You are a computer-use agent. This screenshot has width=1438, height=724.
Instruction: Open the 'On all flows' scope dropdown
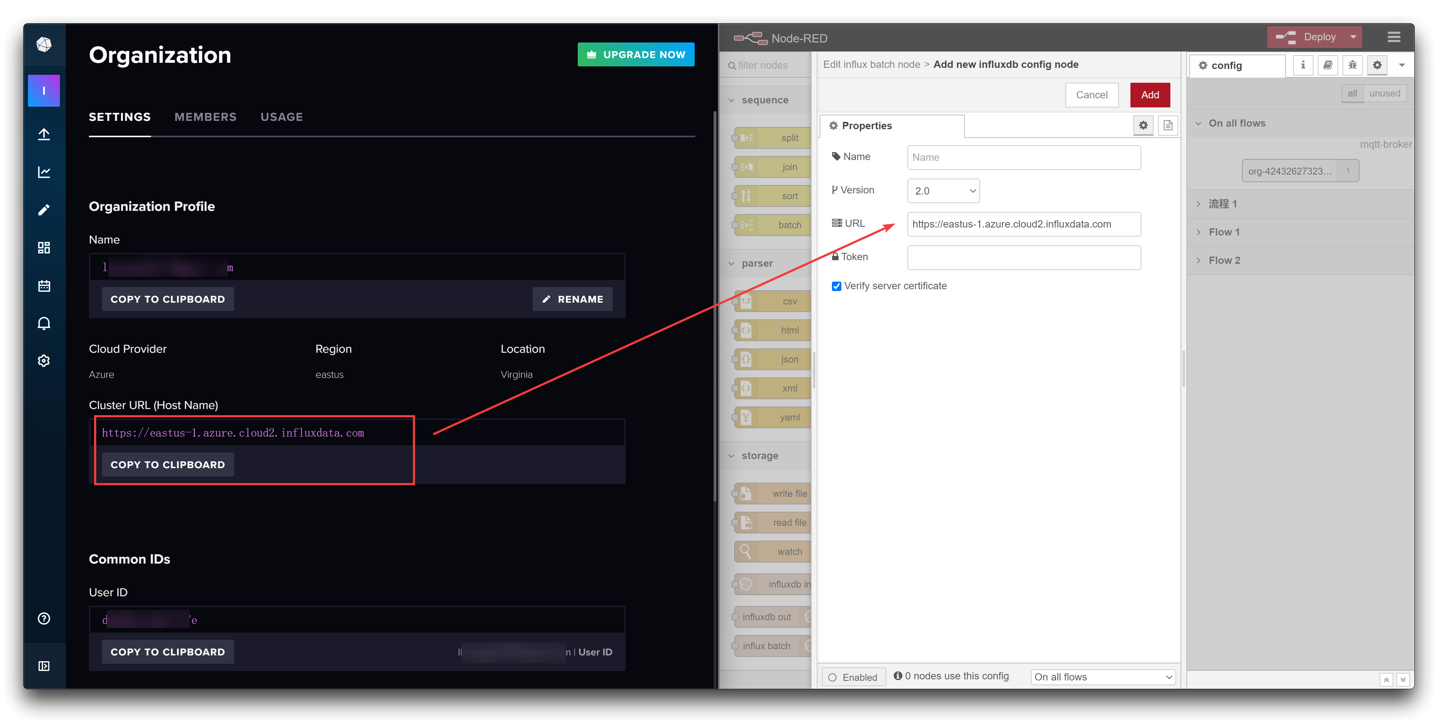coord(1103,676)
